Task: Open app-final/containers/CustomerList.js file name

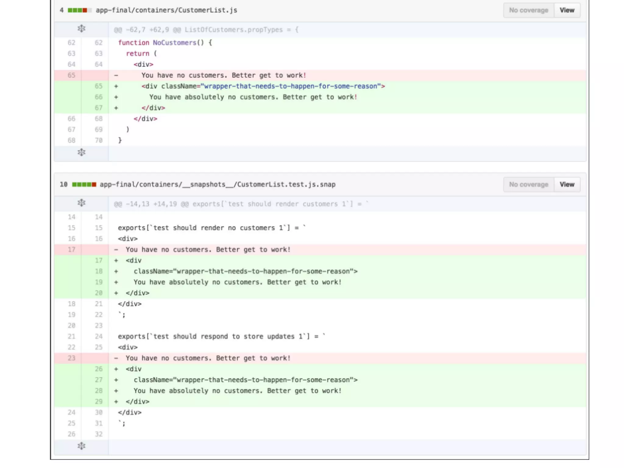Action: click(x=166, y=10)
